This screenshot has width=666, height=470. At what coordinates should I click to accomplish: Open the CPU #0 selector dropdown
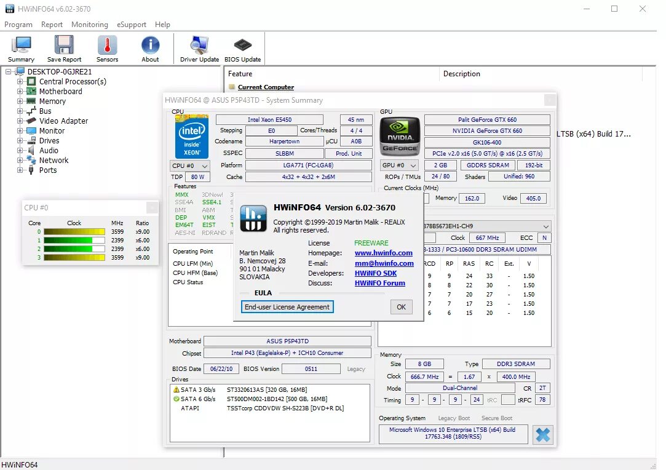[190, 165]
